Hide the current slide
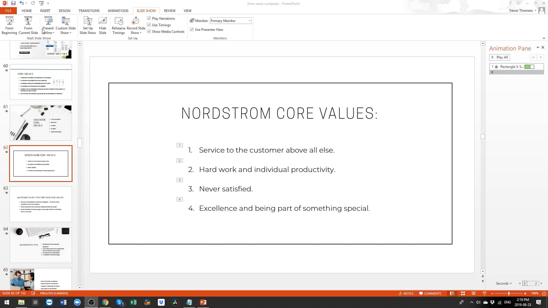 [102, 25]
